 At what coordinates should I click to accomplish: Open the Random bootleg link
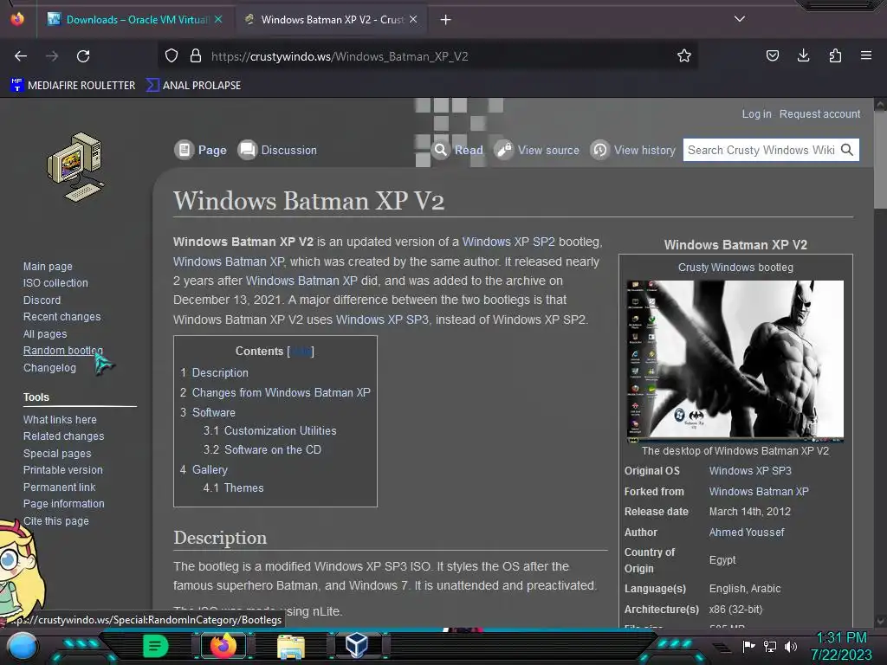62,351
